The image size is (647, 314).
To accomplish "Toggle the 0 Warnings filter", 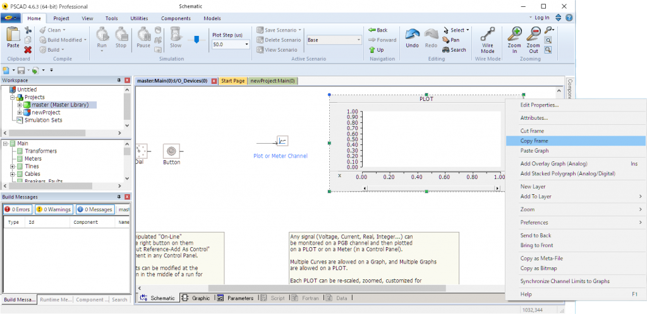I will click(x=54, y=209).
